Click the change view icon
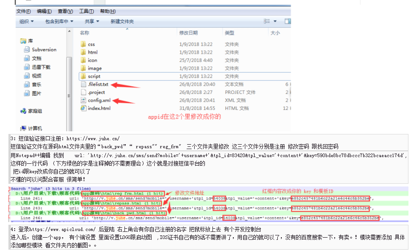 point(267,21)
